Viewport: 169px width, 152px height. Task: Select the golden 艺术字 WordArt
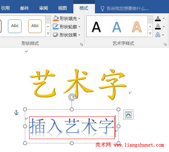[78, 84]
